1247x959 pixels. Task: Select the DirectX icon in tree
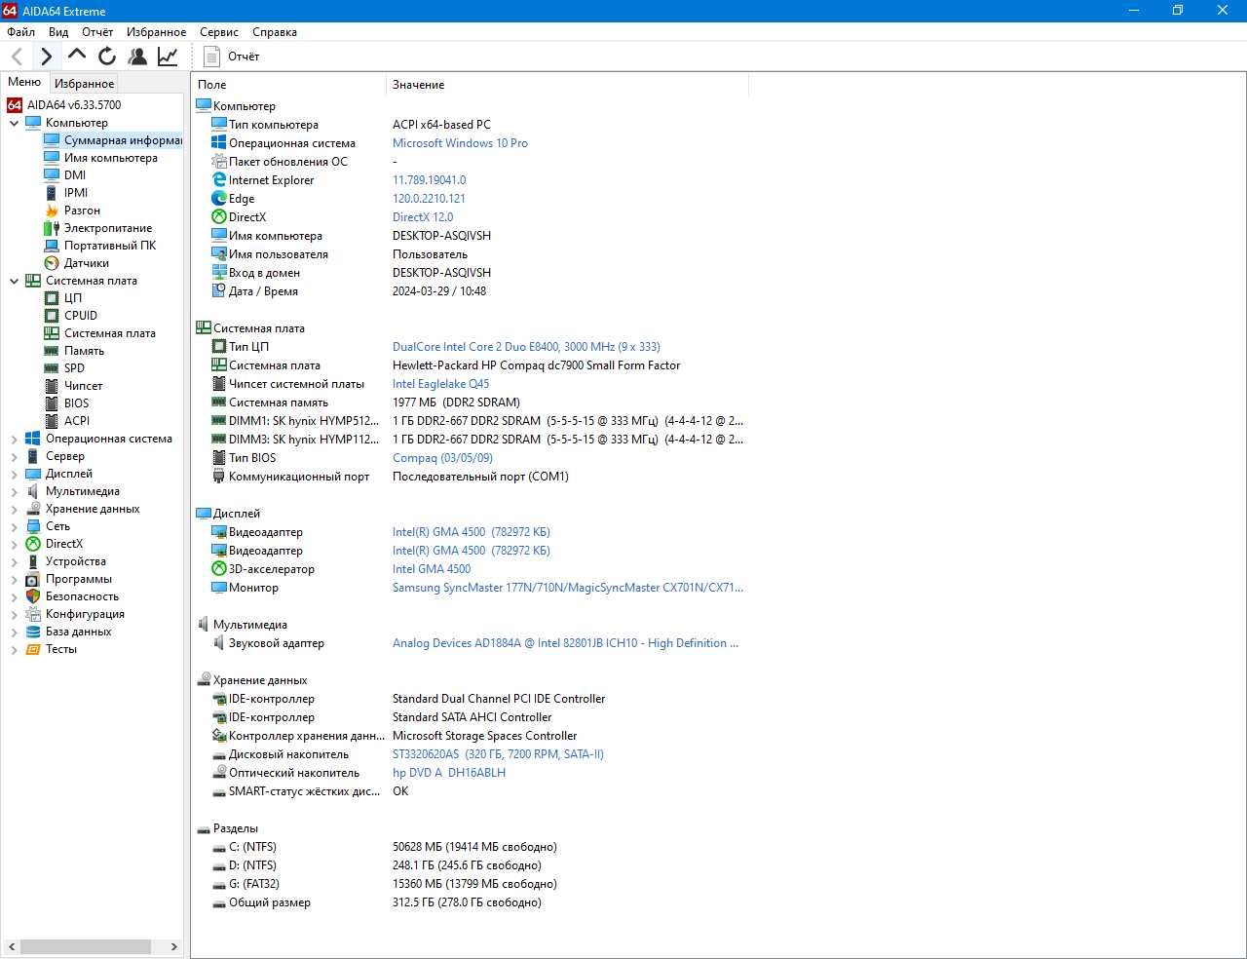pyautogui.click(x=33, y=544)
